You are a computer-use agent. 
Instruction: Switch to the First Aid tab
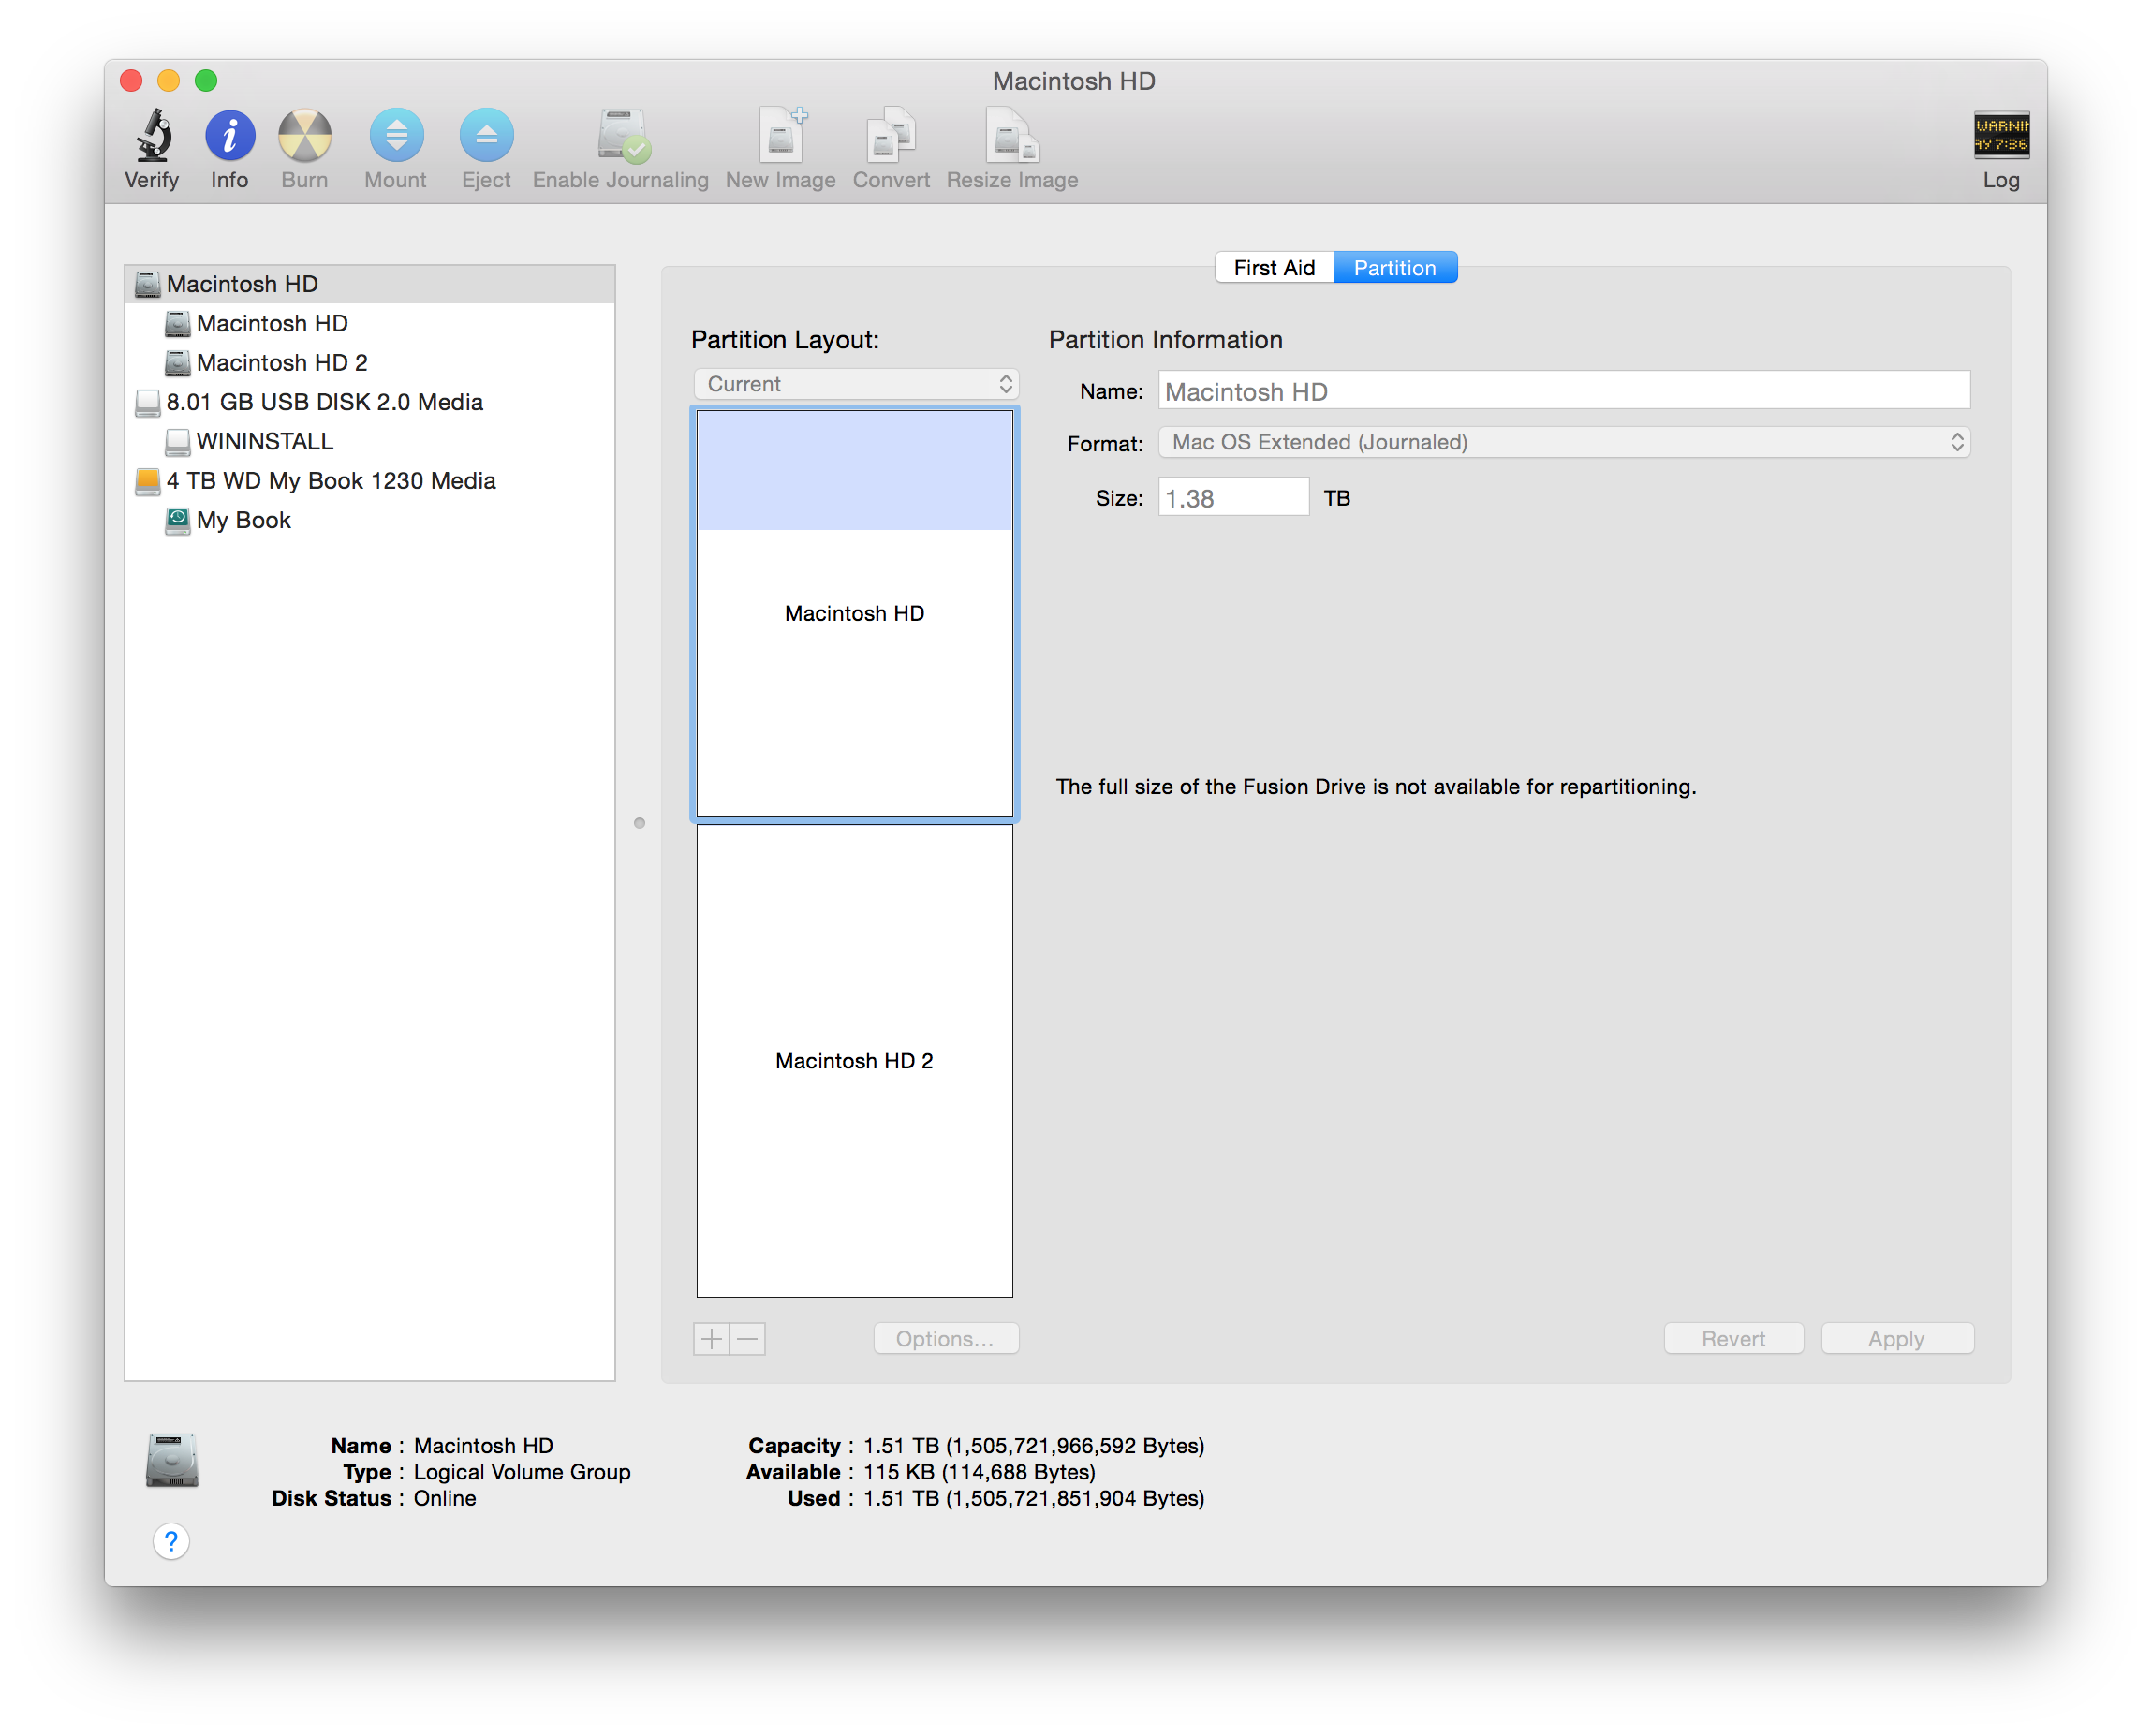[1274, 268]
